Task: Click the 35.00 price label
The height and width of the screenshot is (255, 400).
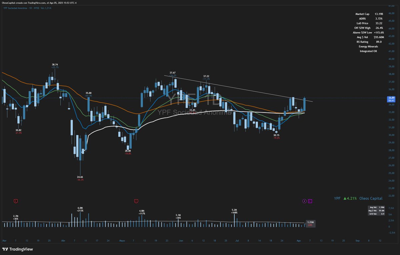Action: [88, 93]
